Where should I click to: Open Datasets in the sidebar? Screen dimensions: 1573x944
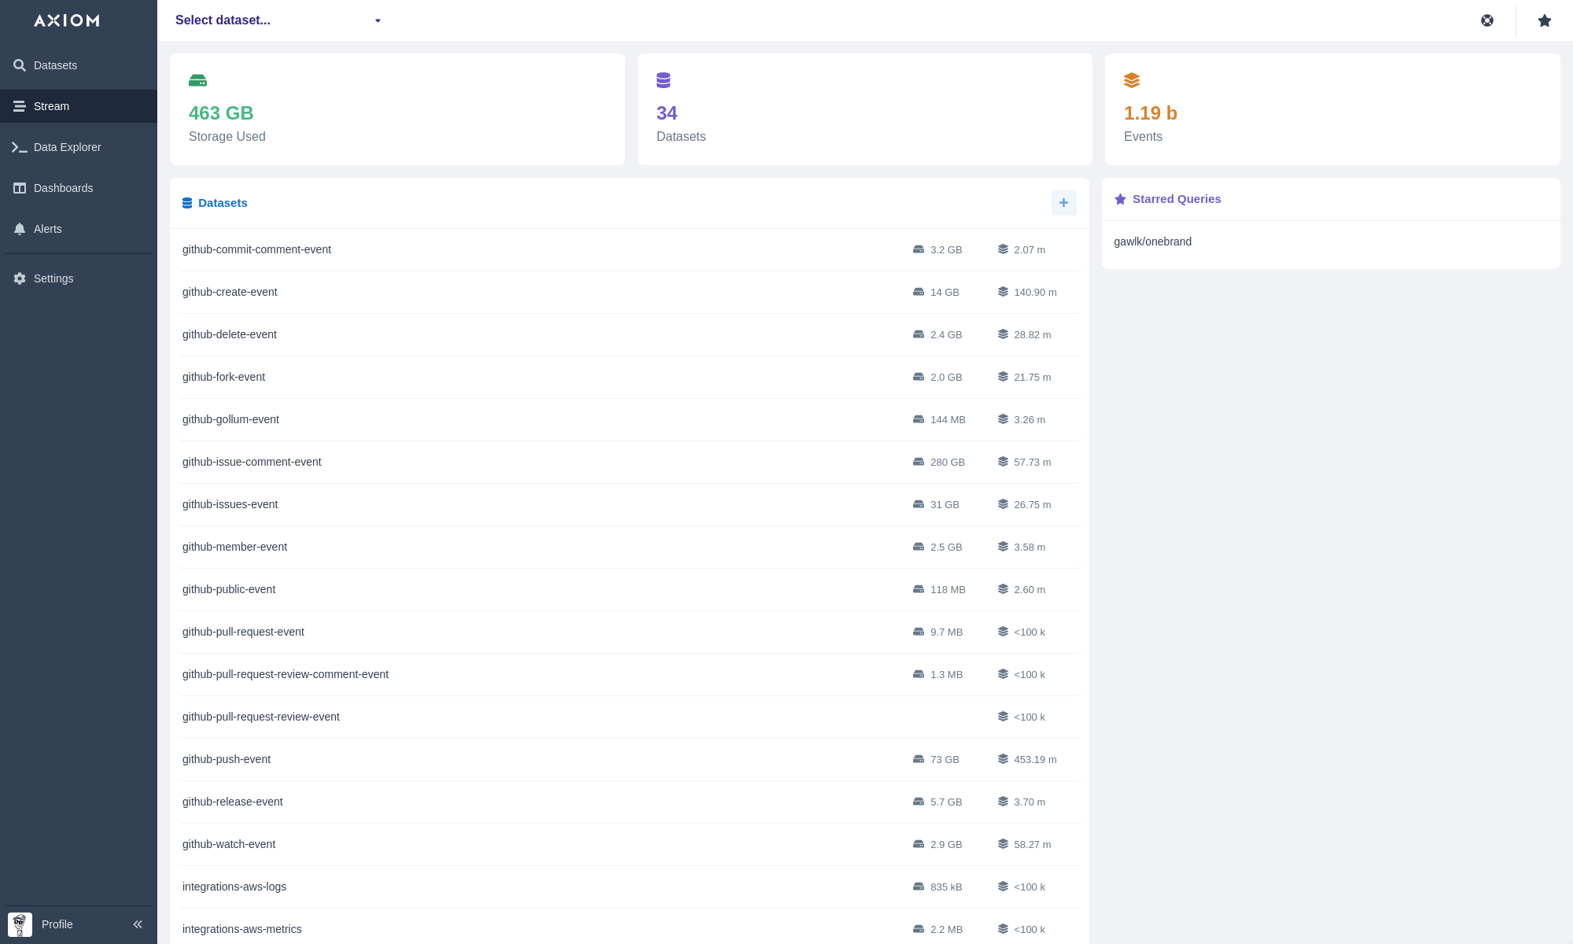coord(55,65)
